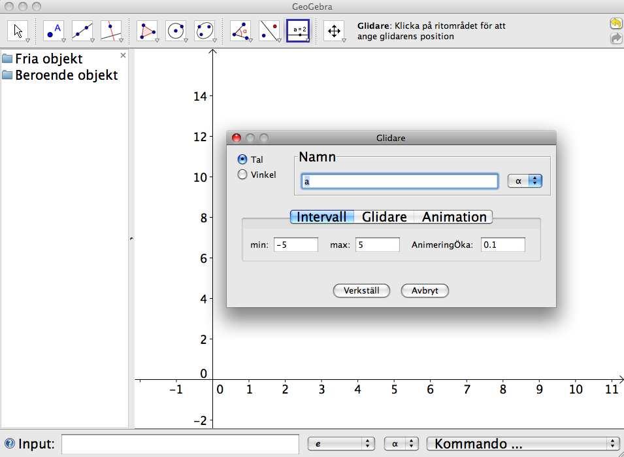Select the Move arrow tool

[x=18, y=31]
